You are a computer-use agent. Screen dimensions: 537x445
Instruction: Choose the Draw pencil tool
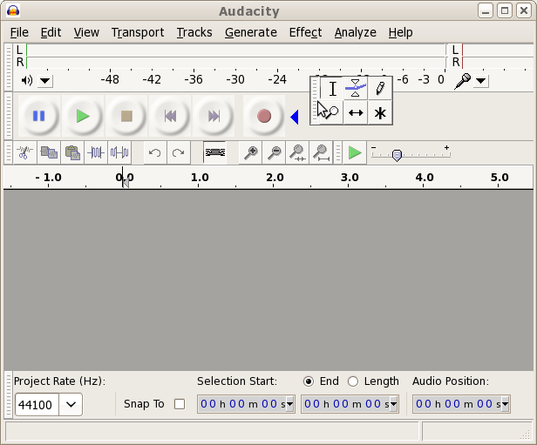379,88
